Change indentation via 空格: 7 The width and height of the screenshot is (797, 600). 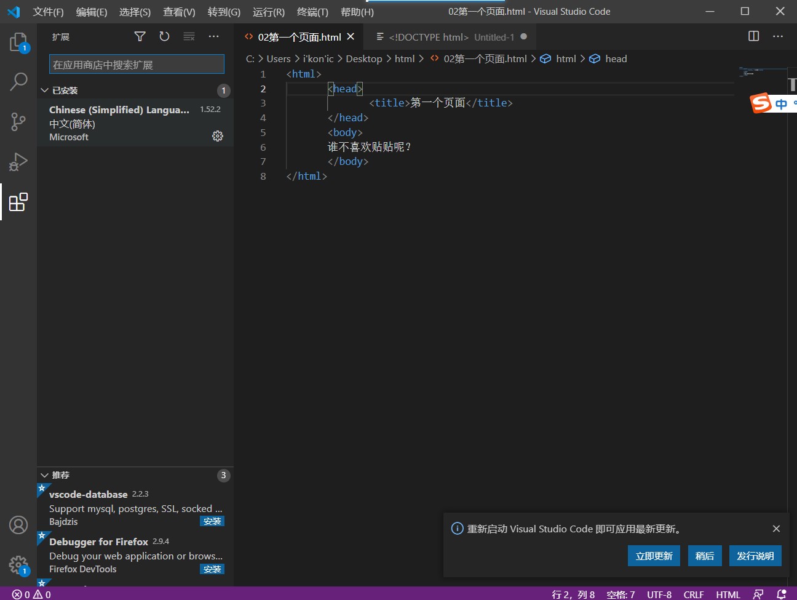(x=621, y=594)
